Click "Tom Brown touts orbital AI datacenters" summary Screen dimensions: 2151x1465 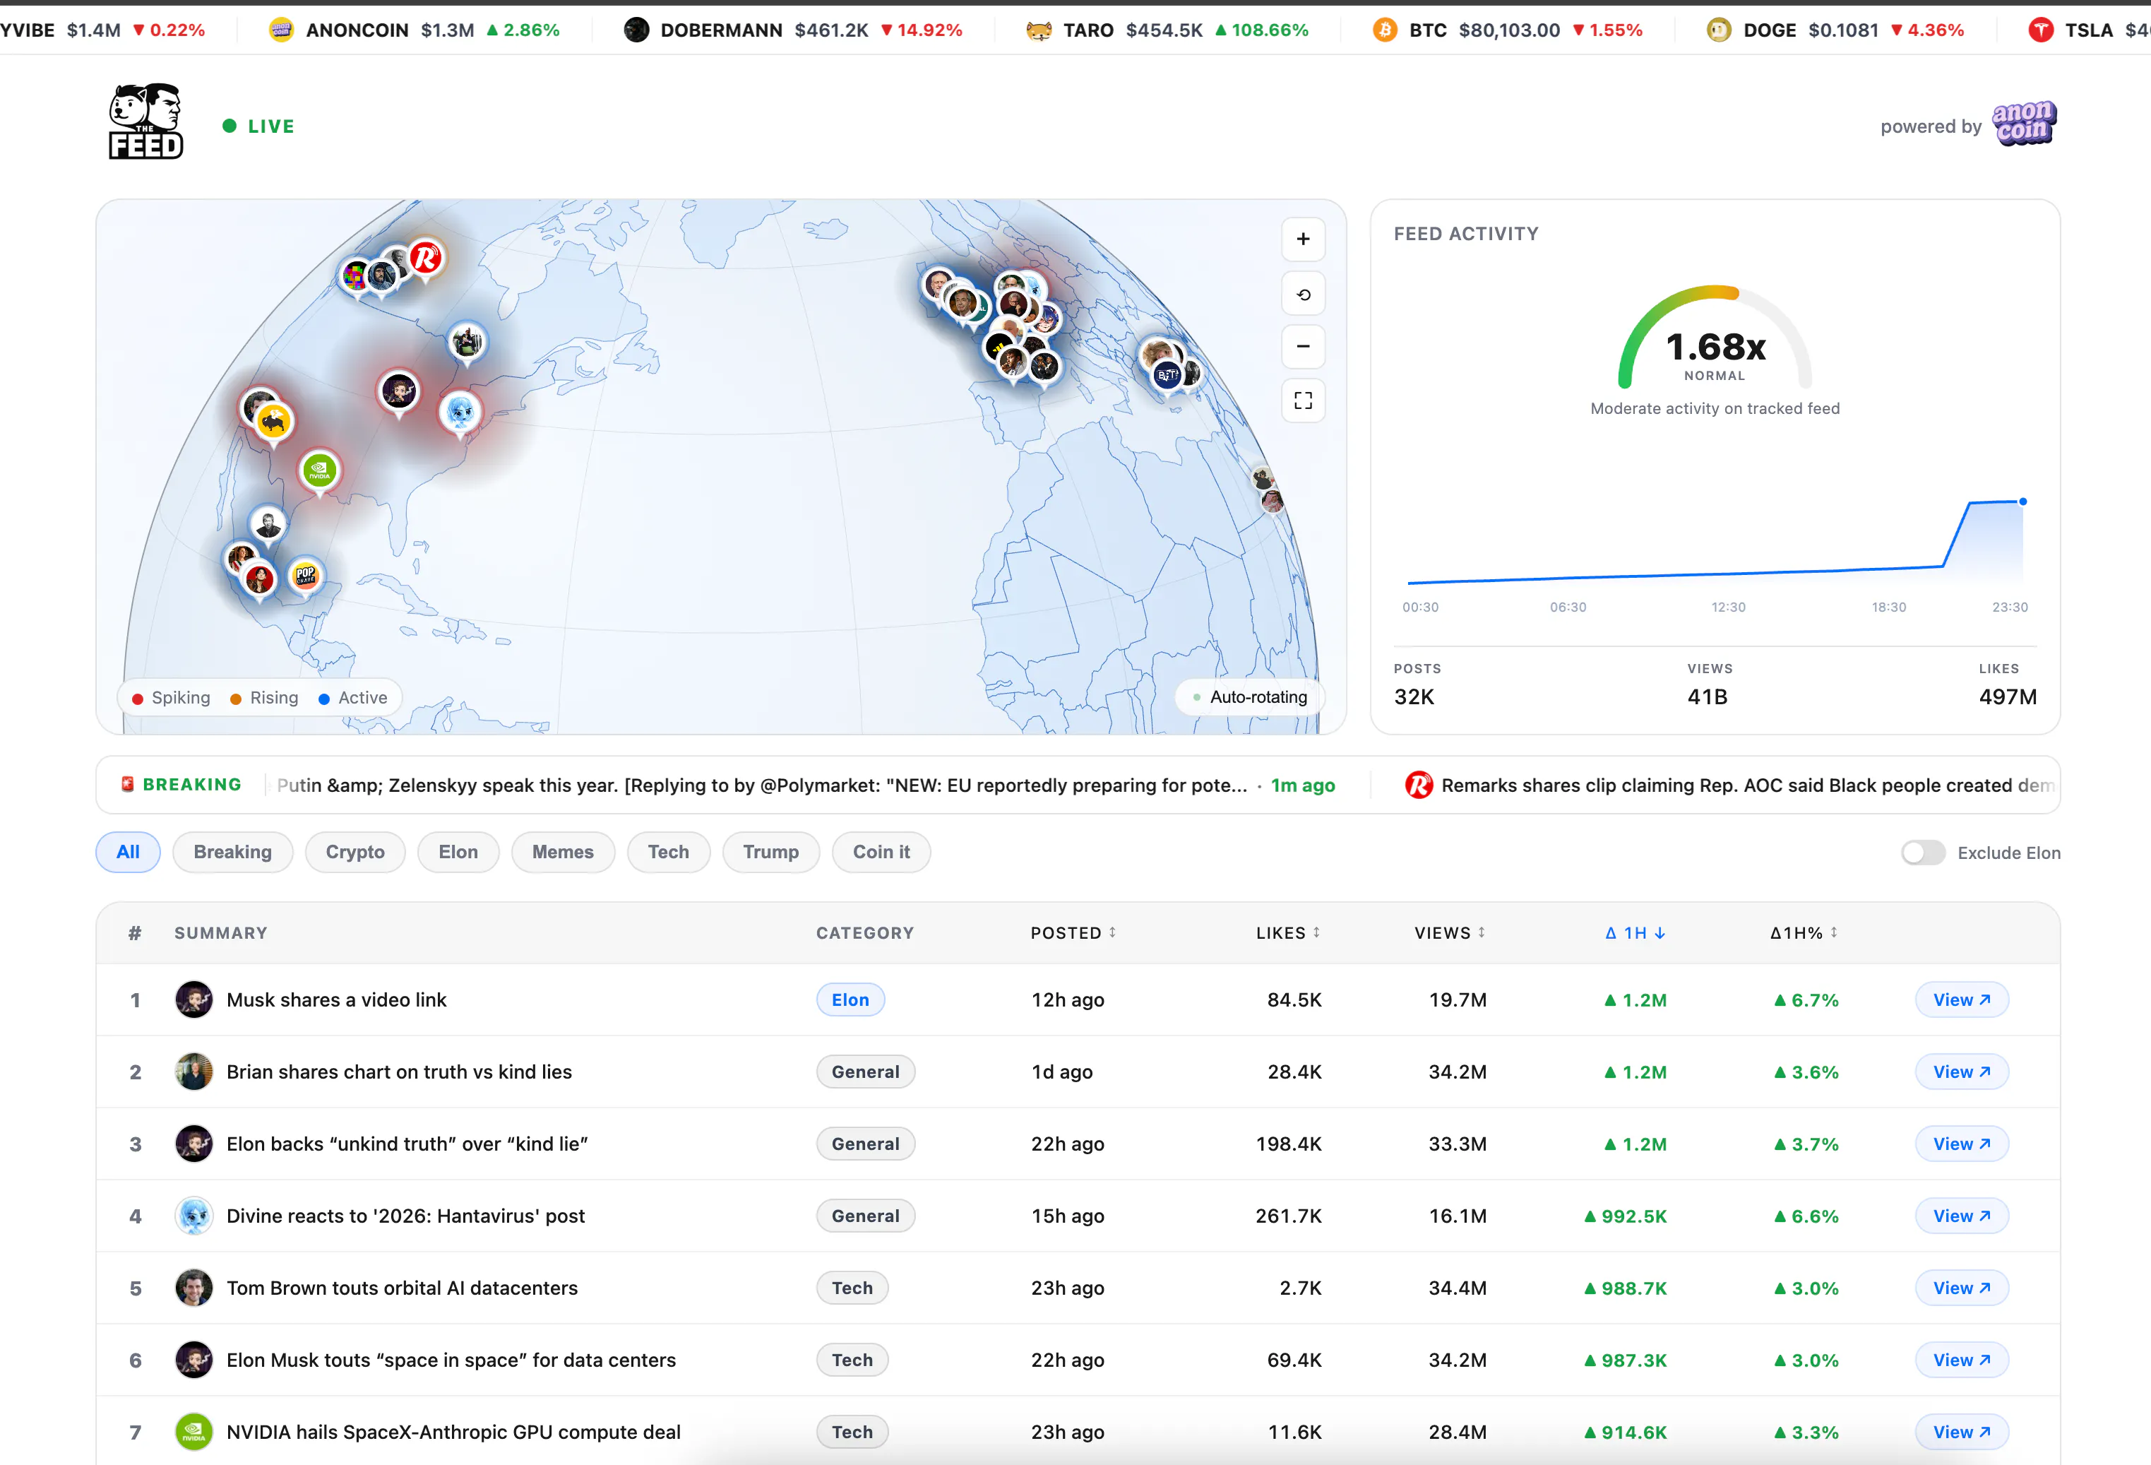point(402,1288)
